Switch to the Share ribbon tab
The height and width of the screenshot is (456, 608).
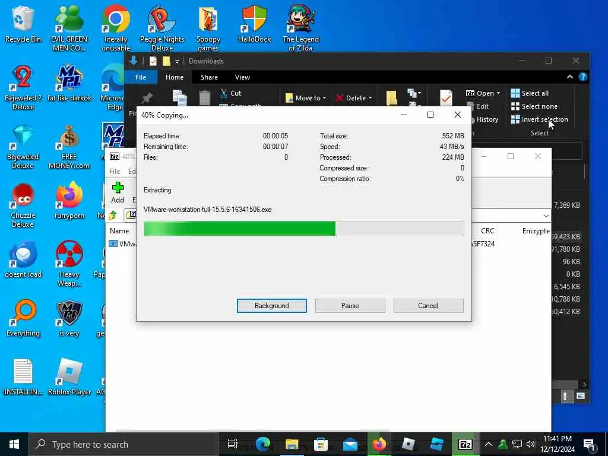click(x=209, y=77)
